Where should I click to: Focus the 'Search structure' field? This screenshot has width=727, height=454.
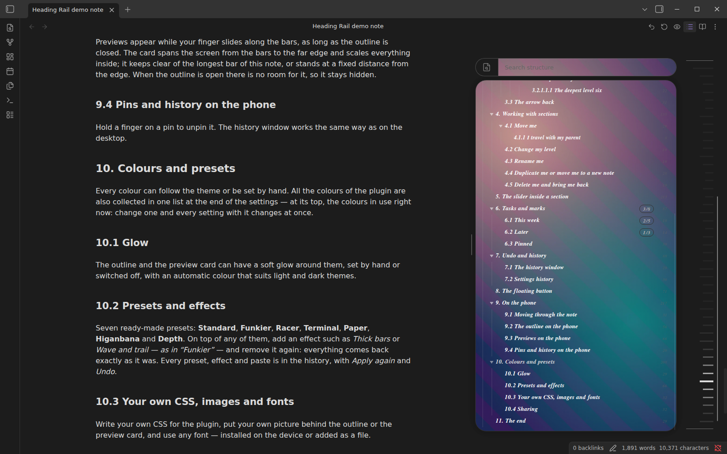tap(587, 67)
